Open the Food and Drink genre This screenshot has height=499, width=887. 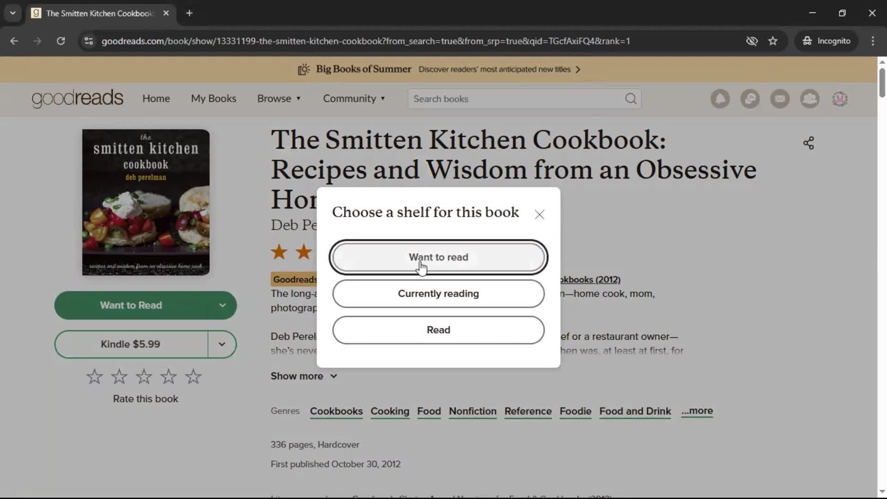click(635, 411)
